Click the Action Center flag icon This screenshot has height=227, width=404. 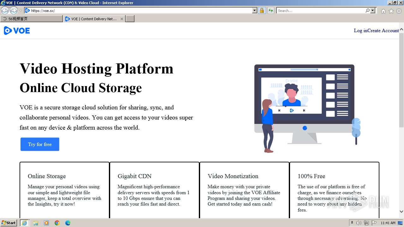(x=374, y=223)
